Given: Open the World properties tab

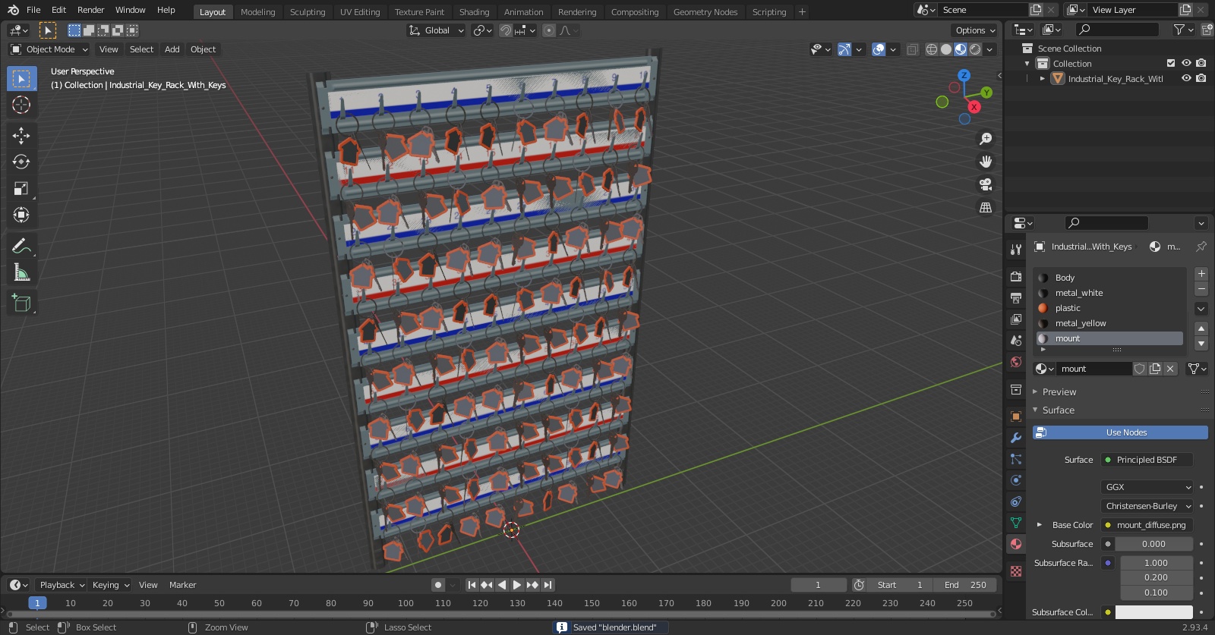Looking at the screenshot, I should [1016, 362].
